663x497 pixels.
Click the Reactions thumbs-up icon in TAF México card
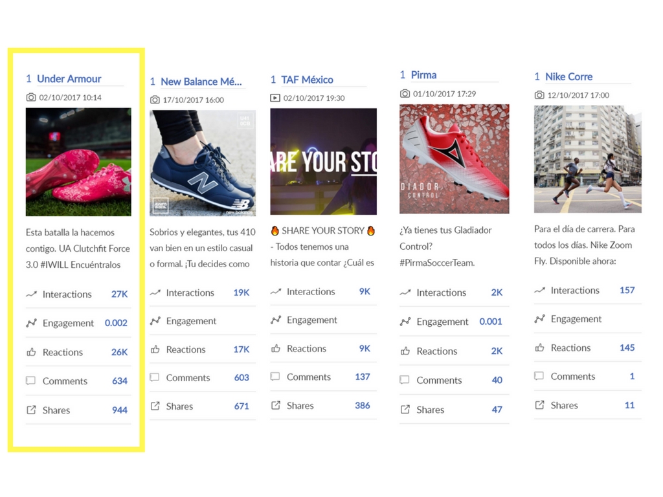click(276, 349)
